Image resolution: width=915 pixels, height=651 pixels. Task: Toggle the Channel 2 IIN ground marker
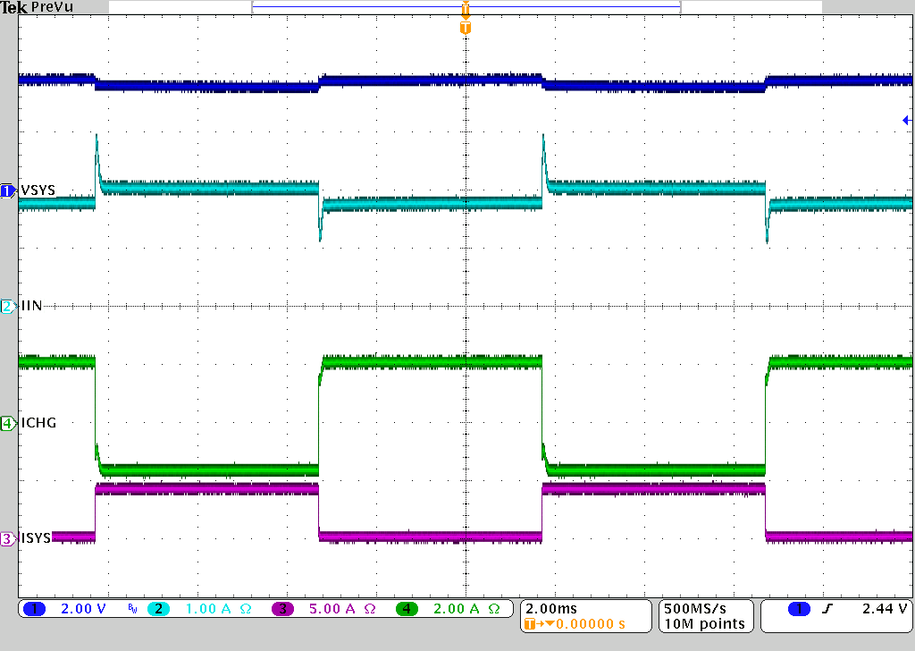coord(7,305)
